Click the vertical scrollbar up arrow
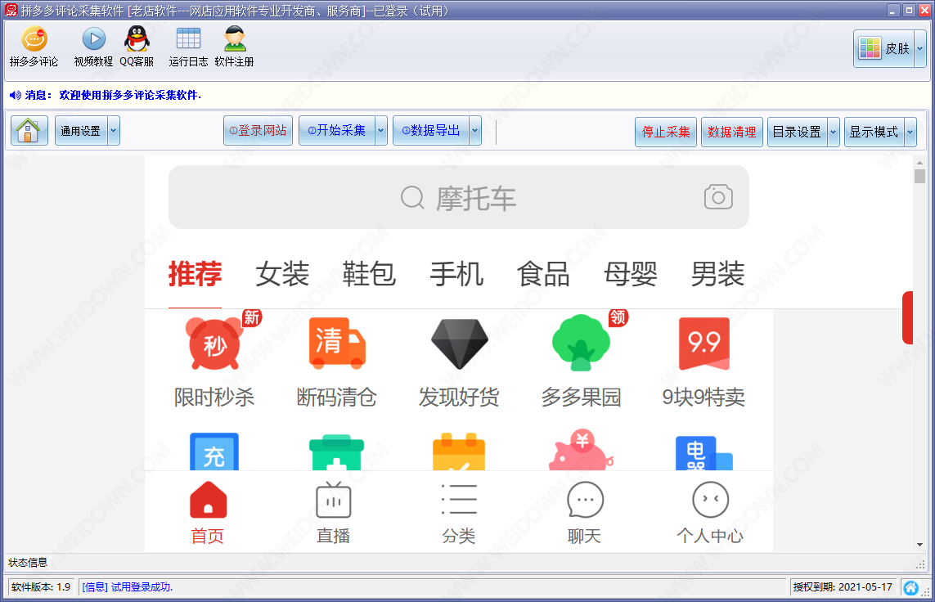Image resolution: width=935 pixels, height=602 pixels. pos(919,162)
